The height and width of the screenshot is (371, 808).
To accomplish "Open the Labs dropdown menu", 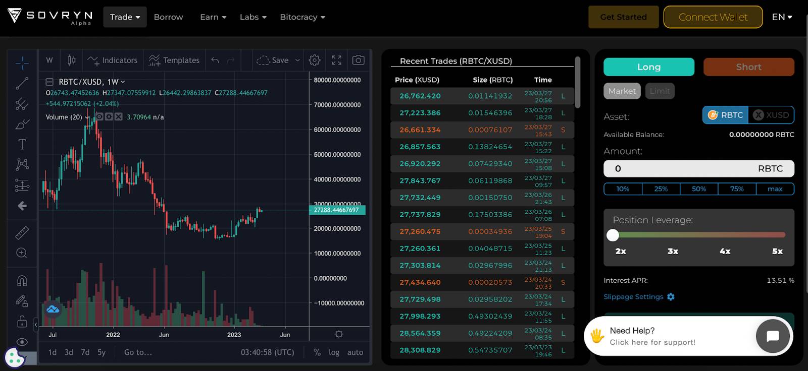I will (x=253, y=17).
